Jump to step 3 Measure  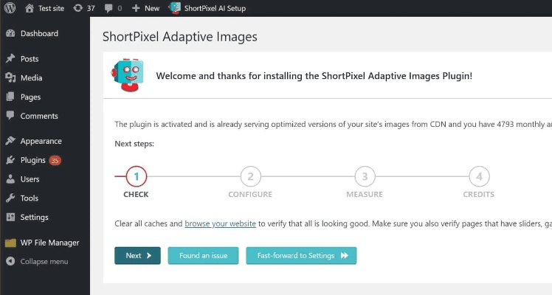[x=365, y=177]
